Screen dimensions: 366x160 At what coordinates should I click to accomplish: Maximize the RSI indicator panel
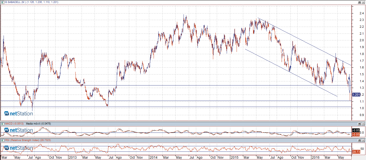tap(359, 140)
